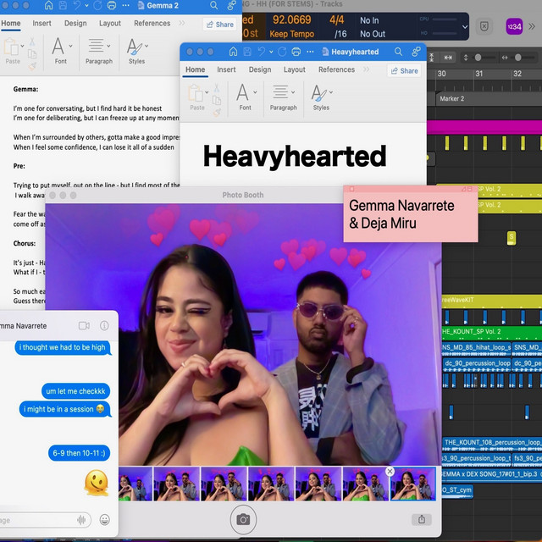Image resolution: width=542 pixels, height=542 pixels.
Task: Toggle Logic Pro count-in 1234 button
Action: pos(514,26)
